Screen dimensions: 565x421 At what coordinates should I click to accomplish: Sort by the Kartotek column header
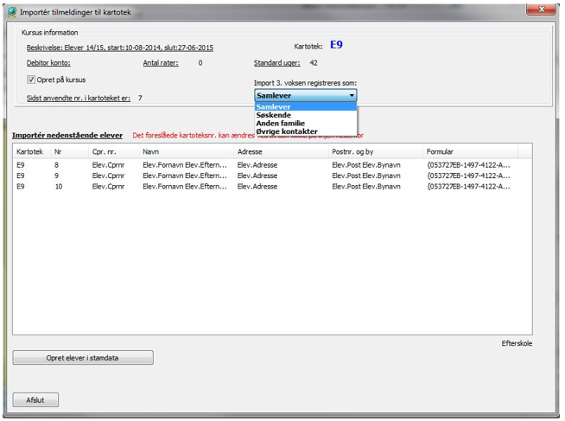[32, 152]
